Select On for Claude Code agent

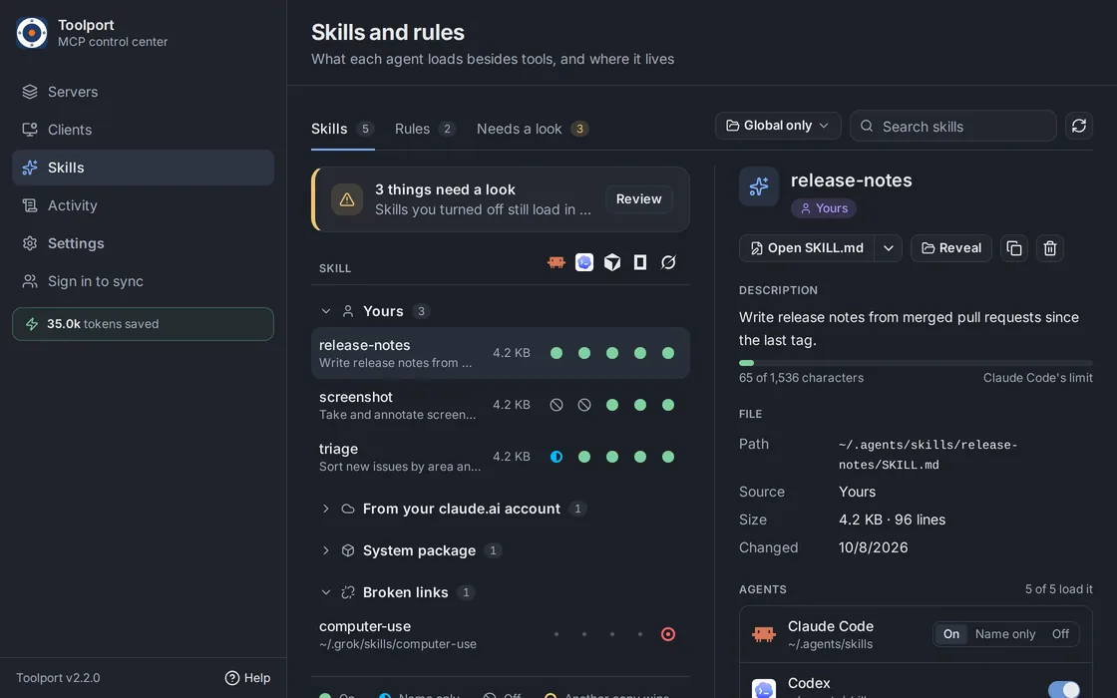pos(951,634)
